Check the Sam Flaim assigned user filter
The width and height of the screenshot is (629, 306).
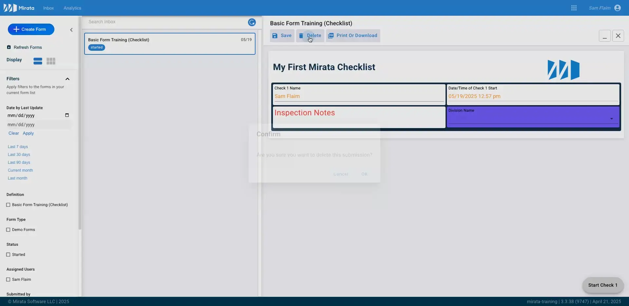pos(8,279)
